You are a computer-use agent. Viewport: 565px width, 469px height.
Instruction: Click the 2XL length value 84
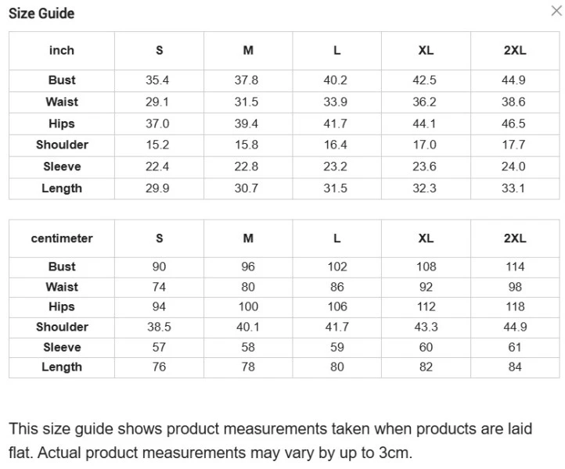515,367
